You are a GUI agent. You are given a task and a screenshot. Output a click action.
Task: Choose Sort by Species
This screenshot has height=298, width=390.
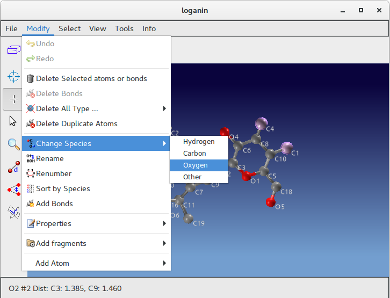click(97, 188)
